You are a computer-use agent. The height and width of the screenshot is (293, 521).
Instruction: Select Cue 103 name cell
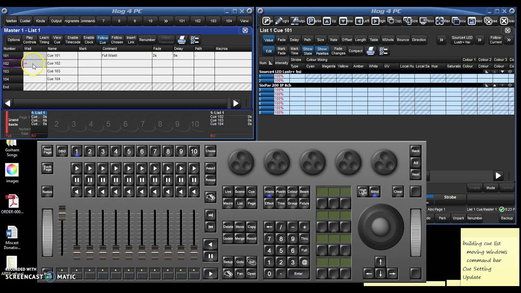point(62,71)
